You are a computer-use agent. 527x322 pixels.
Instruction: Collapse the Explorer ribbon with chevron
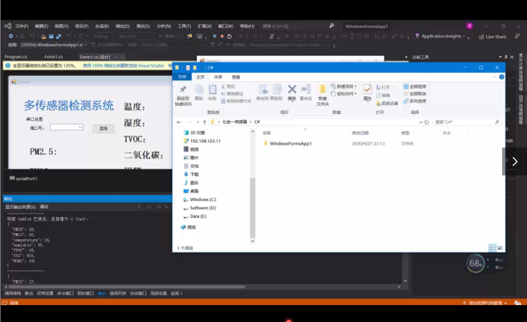pos(494,77)
